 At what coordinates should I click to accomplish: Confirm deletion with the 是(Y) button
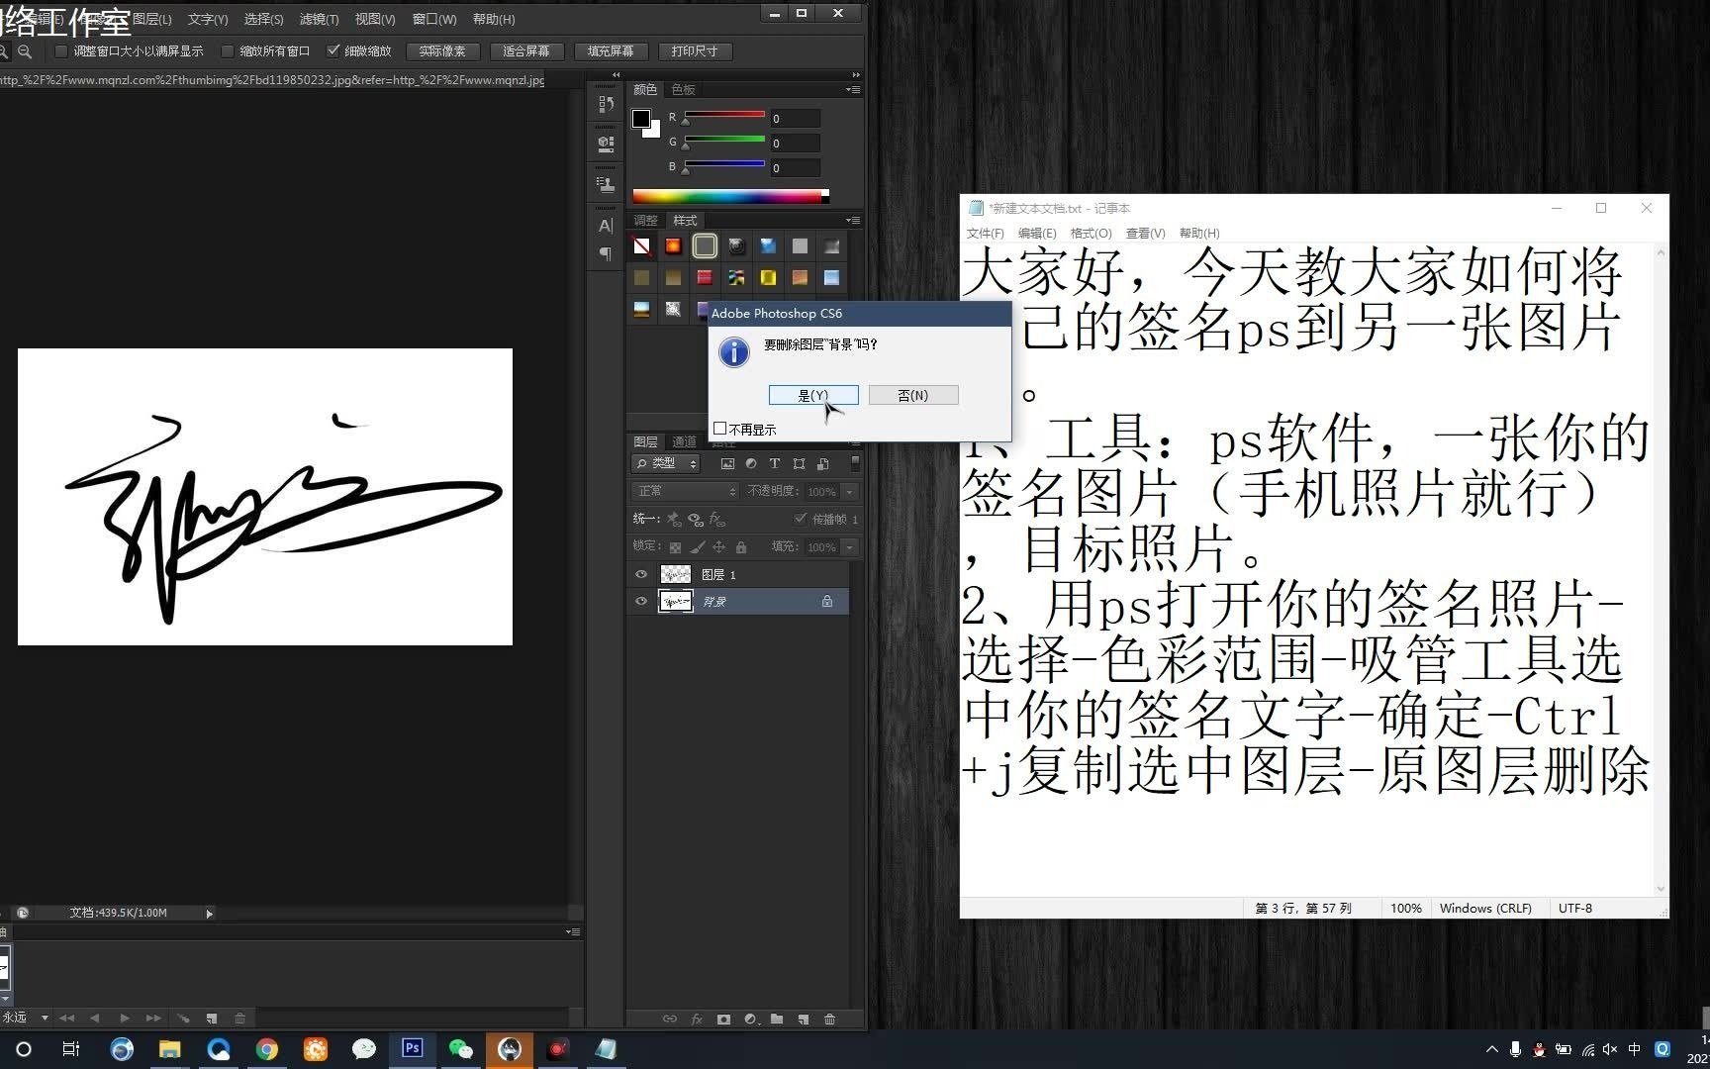coord(813,395)
